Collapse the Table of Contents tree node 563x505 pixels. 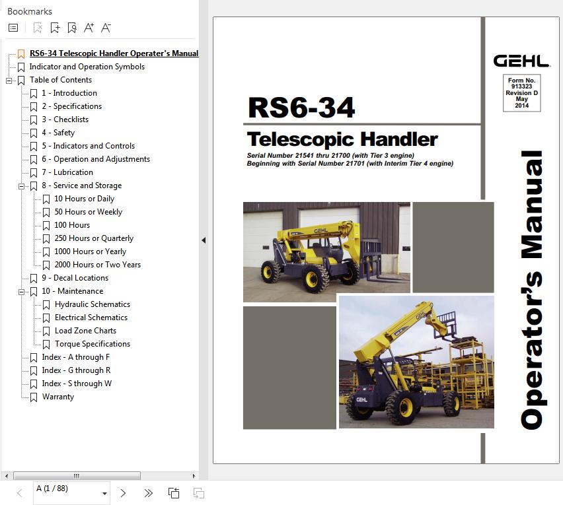(x=9, y=81)
